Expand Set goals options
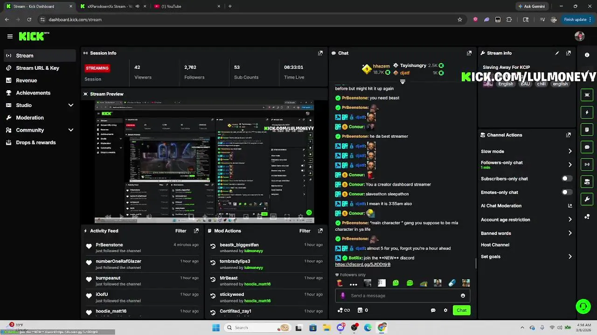Viewport: 597px width, 335px height. coord(570,257)
